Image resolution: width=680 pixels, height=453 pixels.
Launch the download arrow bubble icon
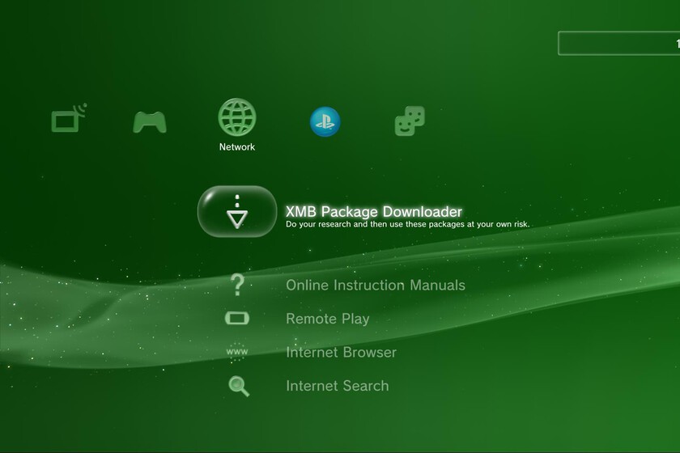point(237,212)
